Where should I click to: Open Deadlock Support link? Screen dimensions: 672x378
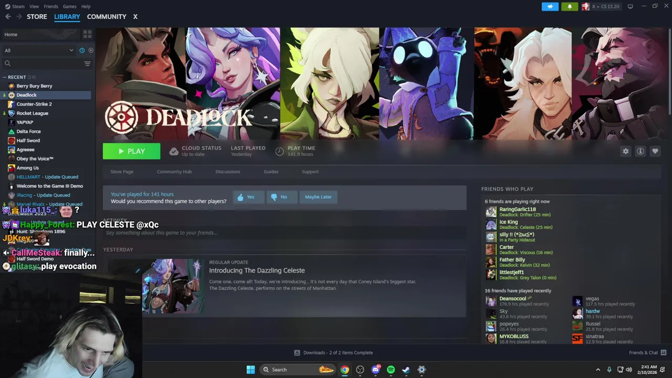click(310, 172)
